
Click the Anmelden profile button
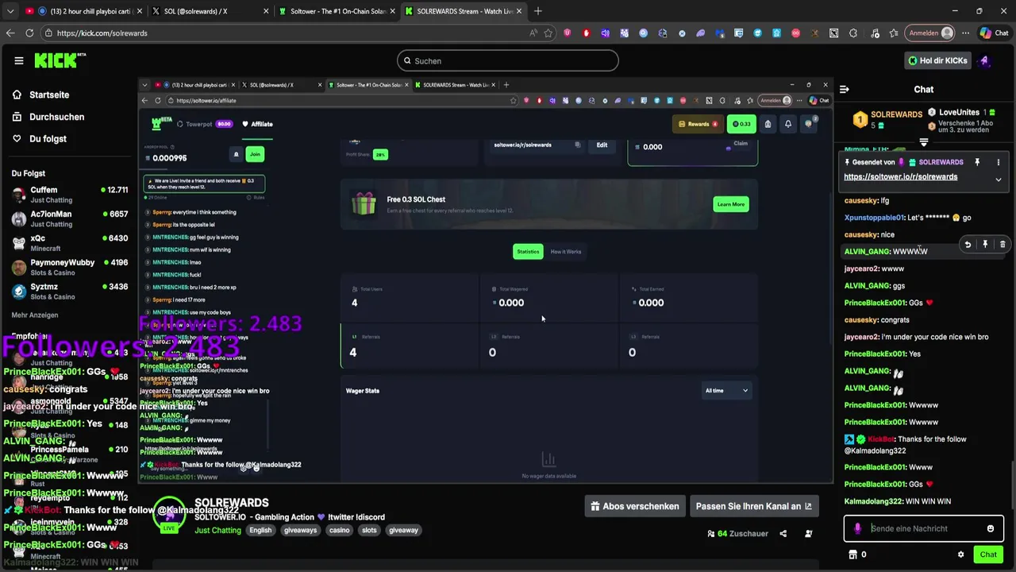(x=931, y=33)
